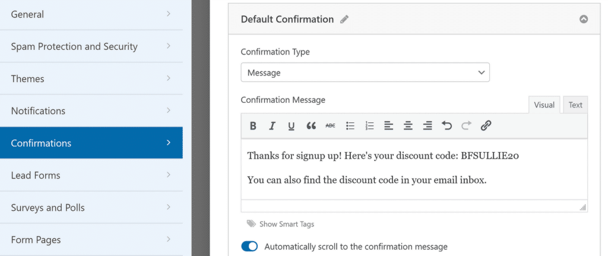Click the editor resize handle in the corner
The width and height of the screenshot is (608, 256).
(583, 207)
